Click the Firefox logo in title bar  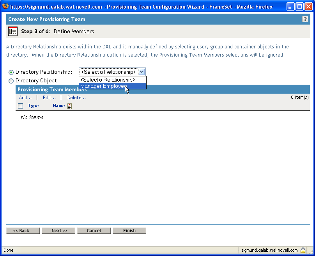click(5, 6)
